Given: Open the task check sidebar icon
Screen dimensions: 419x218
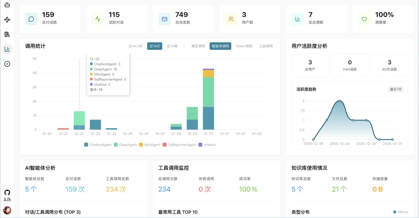Looking at the screenshot, I should pos(7,64).
